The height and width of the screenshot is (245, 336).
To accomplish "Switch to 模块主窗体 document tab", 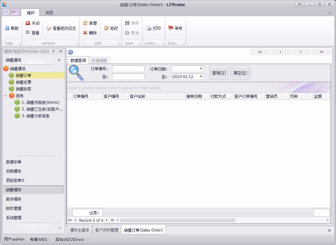I will coord(80,230).
